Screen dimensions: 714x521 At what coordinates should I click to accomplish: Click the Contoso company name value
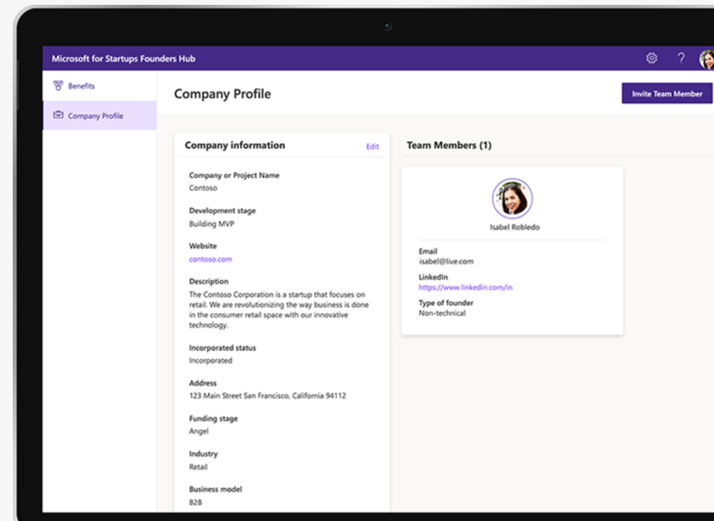click(x=203, y=188)
